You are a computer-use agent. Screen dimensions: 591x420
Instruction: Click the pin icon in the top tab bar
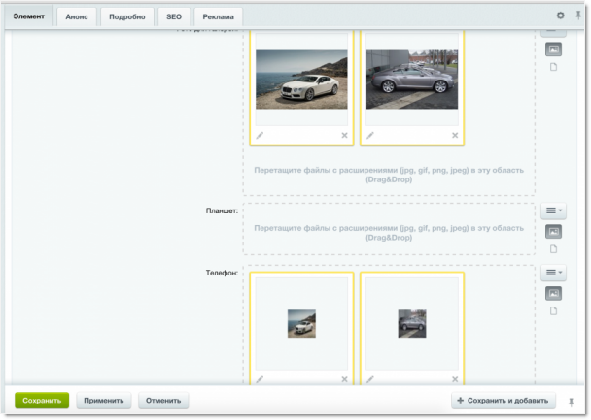pyautogui.click(x=578, y=16)
